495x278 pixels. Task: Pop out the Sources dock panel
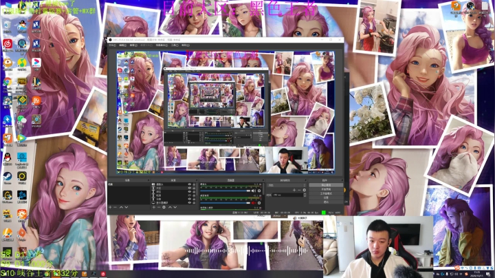pos(197,180)
